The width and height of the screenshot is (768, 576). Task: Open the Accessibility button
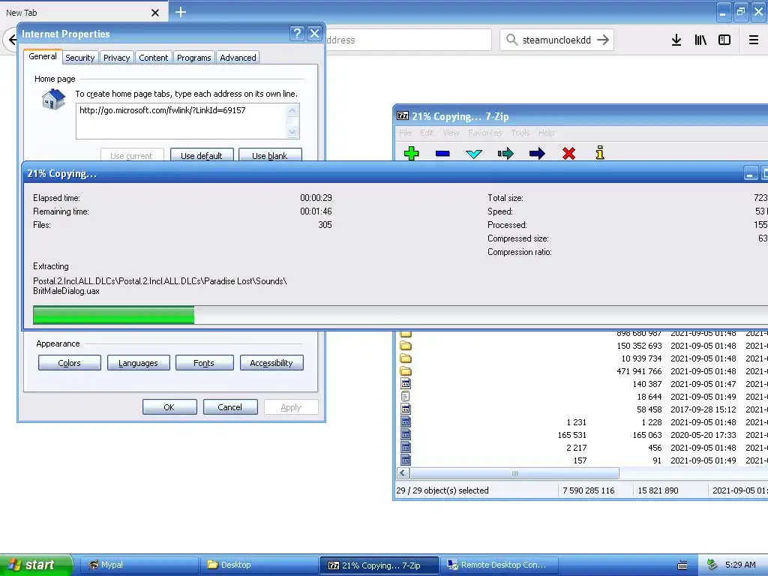pyautogui.click(x=271, y=363)
